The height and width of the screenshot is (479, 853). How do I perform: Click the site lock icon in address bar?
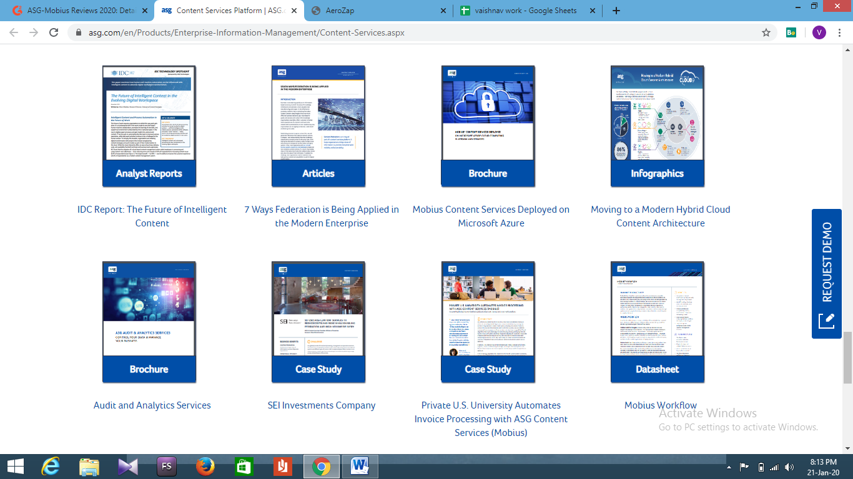coord(79,32)
